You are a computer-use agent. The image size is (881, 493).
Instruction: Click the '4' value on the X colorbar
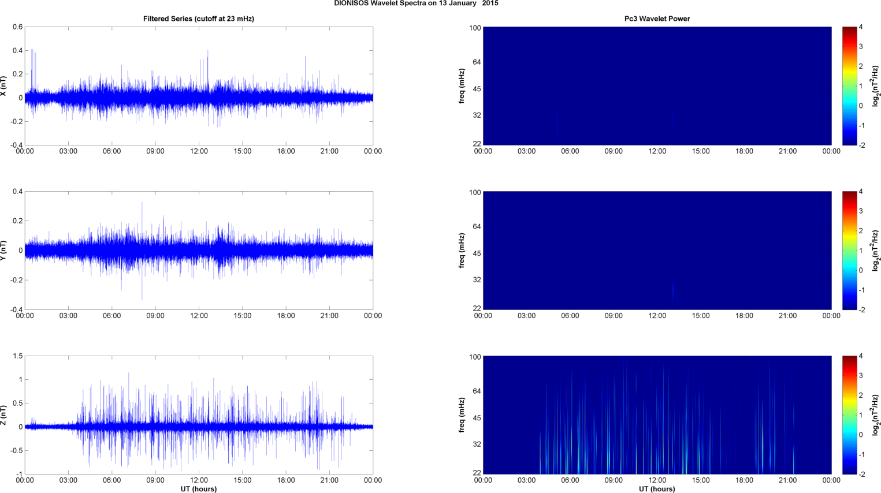[x=861, y=27]
